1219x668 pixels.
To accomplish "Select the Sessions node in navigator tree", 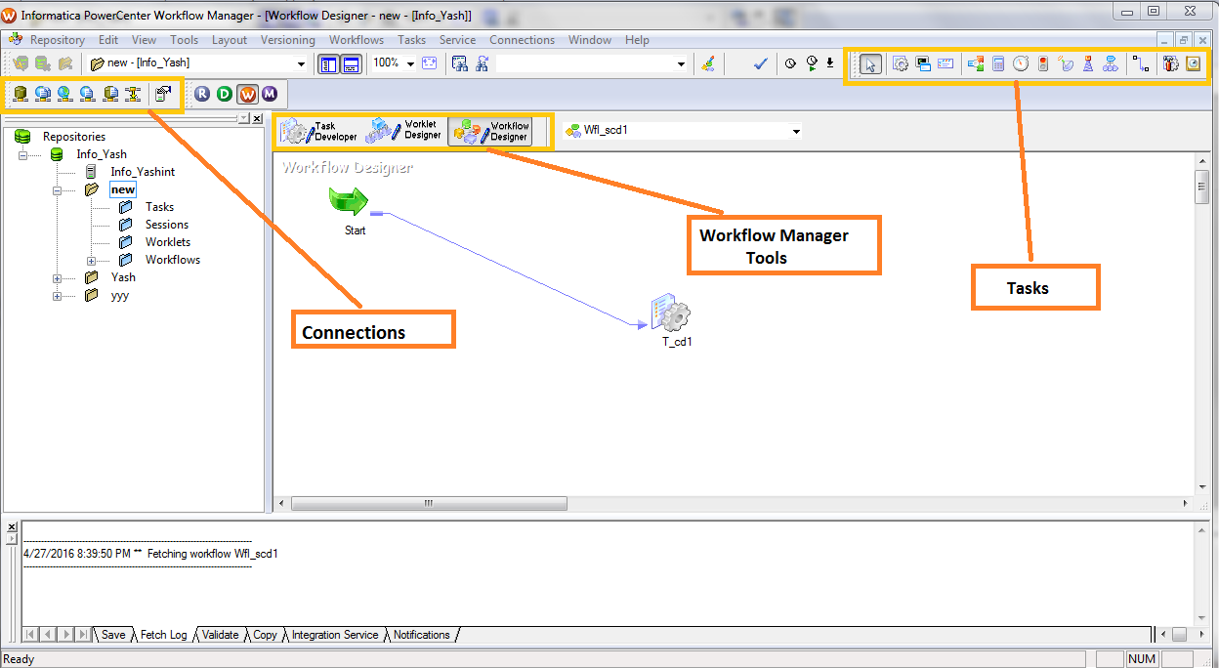I will [167, 225].
